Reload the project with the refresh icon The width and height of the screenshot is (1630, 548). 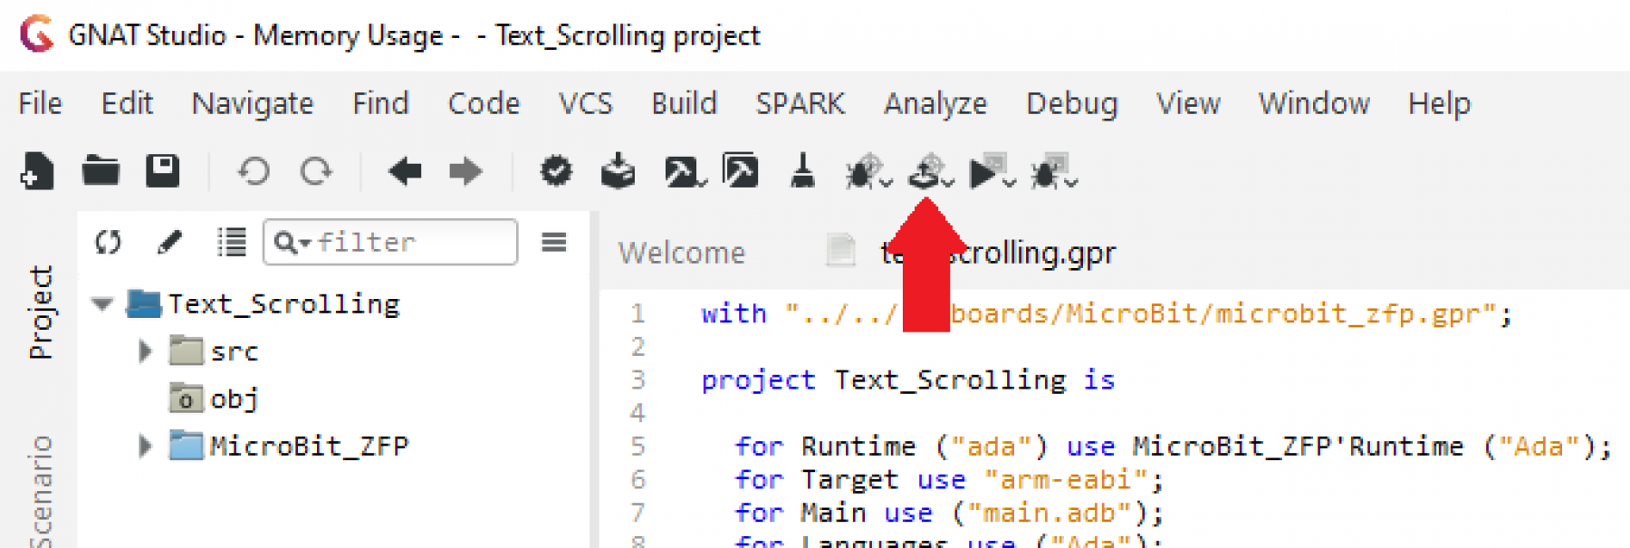tap(108, 242)
